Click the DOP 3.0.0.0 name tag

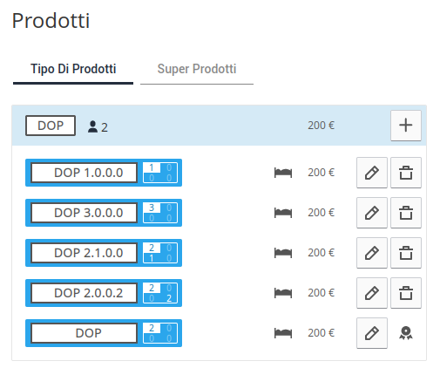tap(85, 213)
